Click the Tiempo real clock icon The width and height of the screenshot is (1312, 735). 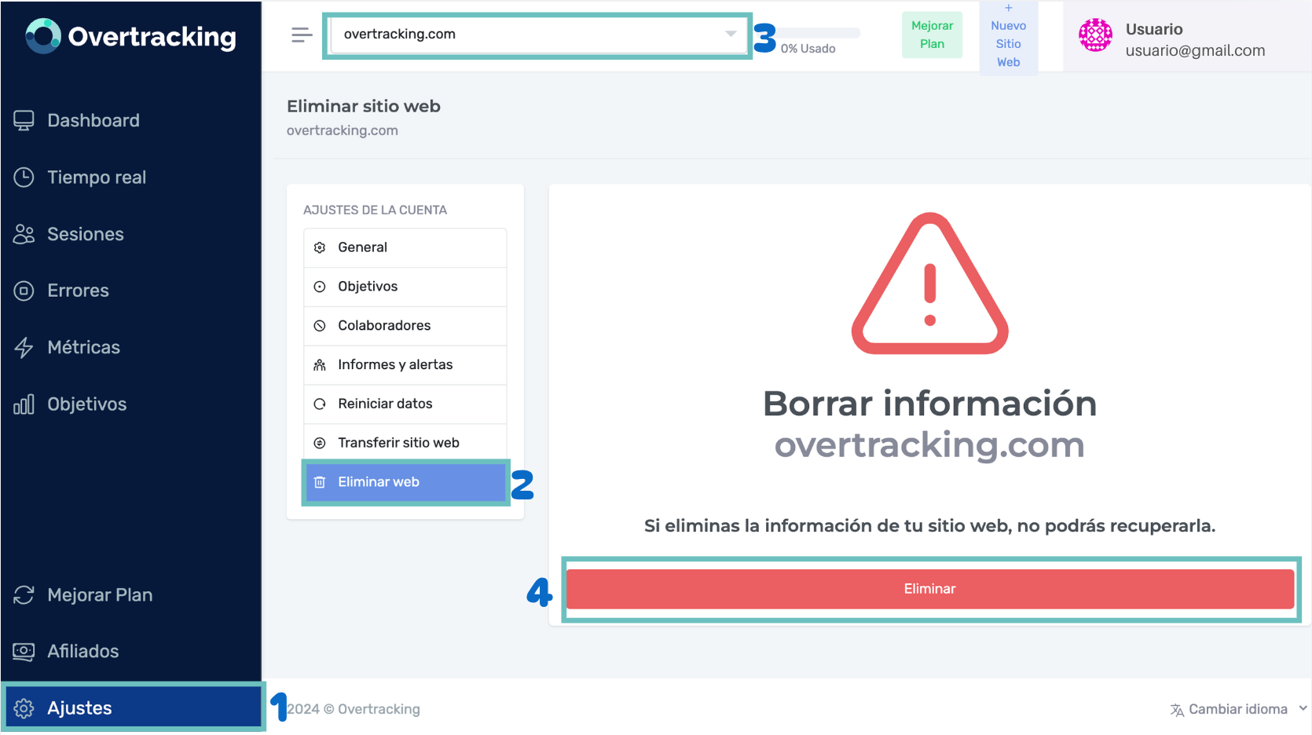click(24, 177)
